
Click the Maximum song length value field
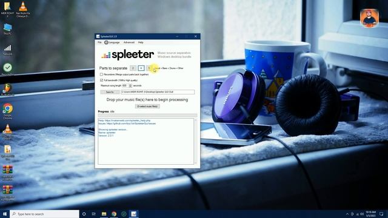[125, 85]
